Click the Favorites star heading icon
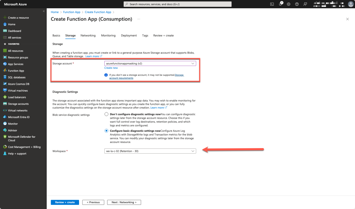Screen dimensions: 355x209 [x=5, y=44]
